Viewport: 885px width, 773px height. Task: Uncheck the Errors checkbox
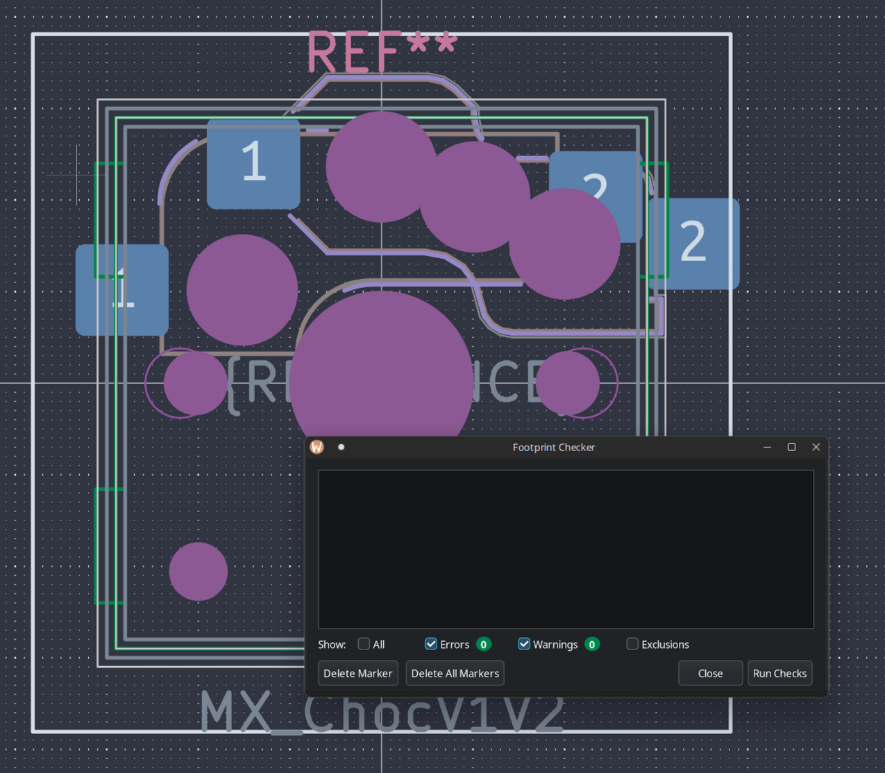click(x=431, y=644)
